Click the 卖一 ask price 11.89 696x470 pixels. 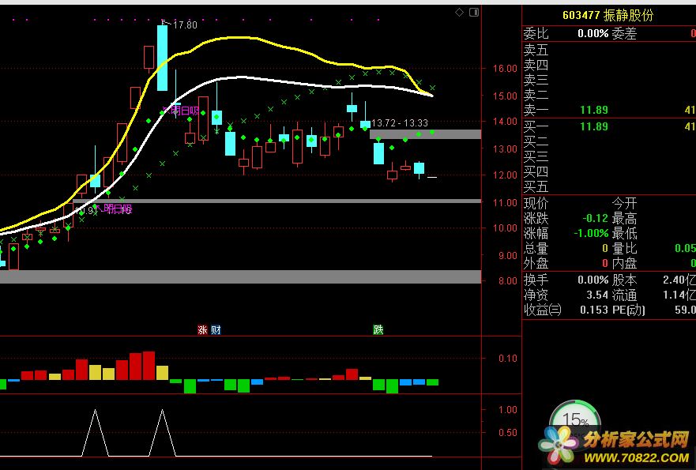(594, 110)
